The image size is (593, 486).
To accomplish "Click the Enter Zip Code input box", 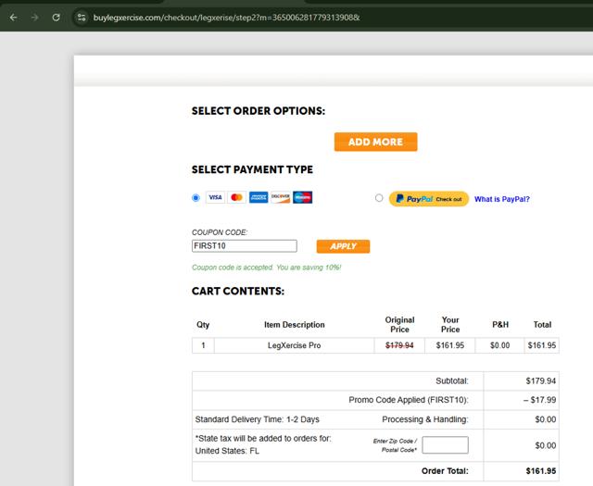I will (x=445, y=445).
